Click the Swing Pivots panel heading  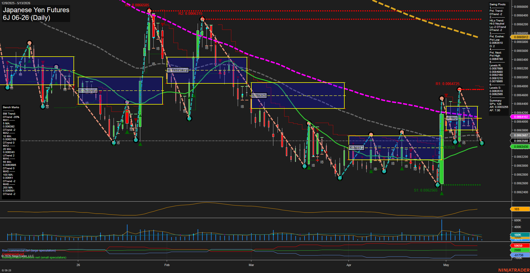(497, 4)
